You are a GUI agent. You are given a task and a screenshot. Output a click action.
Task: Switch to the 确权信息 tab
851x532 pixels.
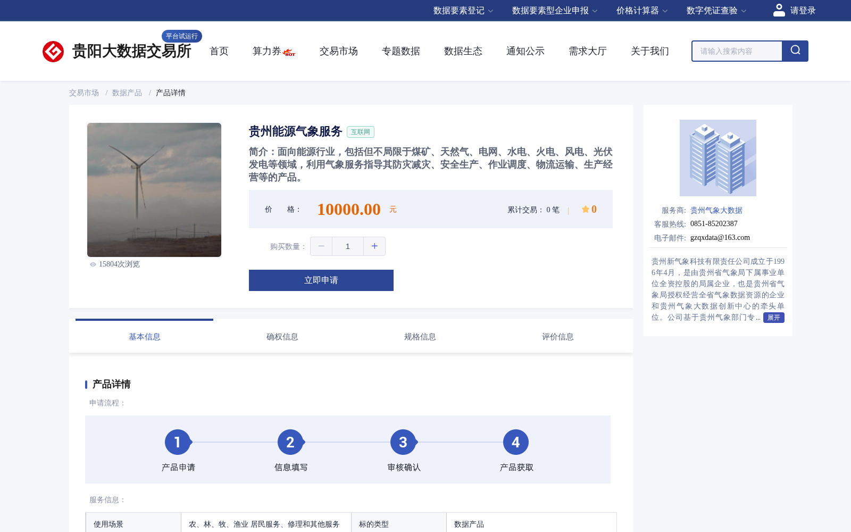click(x=282, y=337)
